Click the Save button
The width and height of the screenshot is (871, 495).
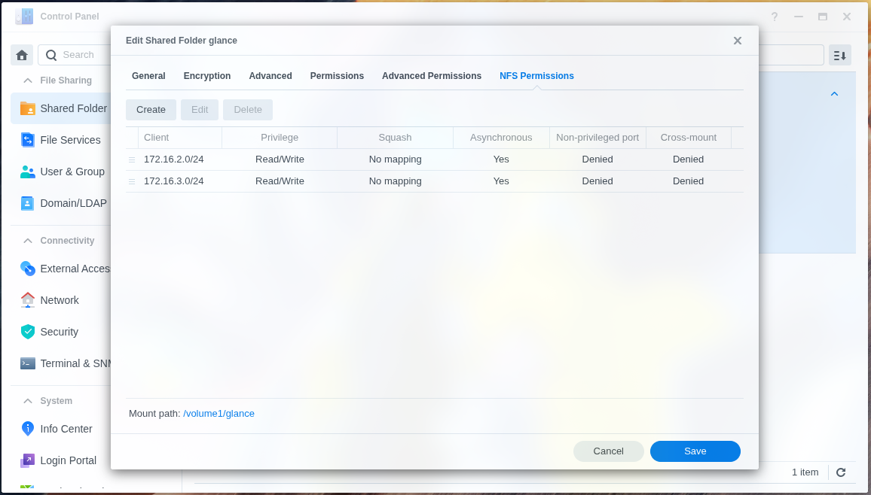click(x=695, y=451)
